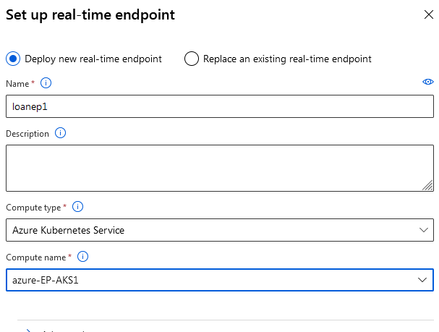Select Replace an existing real-time endpoint radio
The image size is (439, 332).
pyautogui.click(x=192, y=59)
